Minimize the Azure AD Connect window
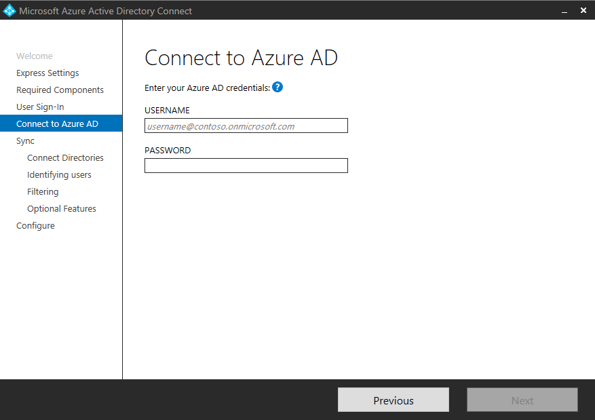Image resolution: width=595 pixels, height=420 pixels. 564,10
